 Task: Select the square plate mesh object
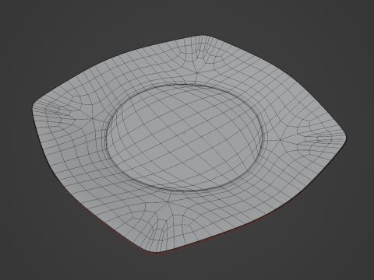(189, 145)
